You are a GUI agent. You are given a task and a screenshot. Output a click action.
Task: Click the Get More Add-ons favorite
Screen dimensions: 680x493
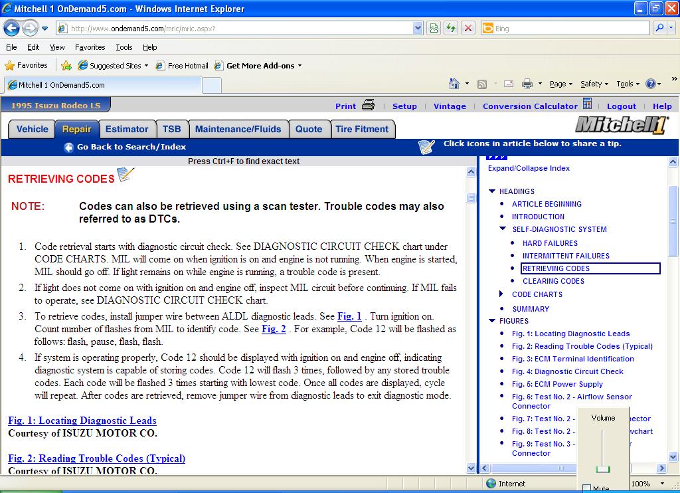(258, 66)
